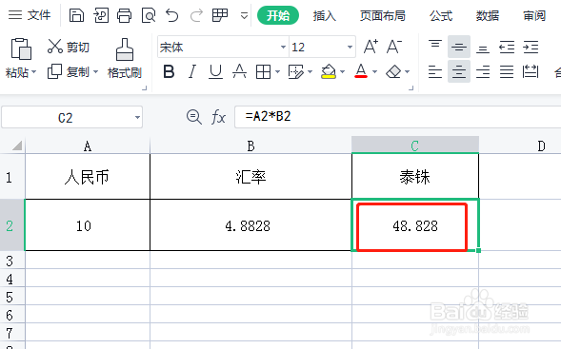Toggle Italic formatting
The height and width of the screenshot is (349, 561).
pyautogui.click(x=192, y=72)
